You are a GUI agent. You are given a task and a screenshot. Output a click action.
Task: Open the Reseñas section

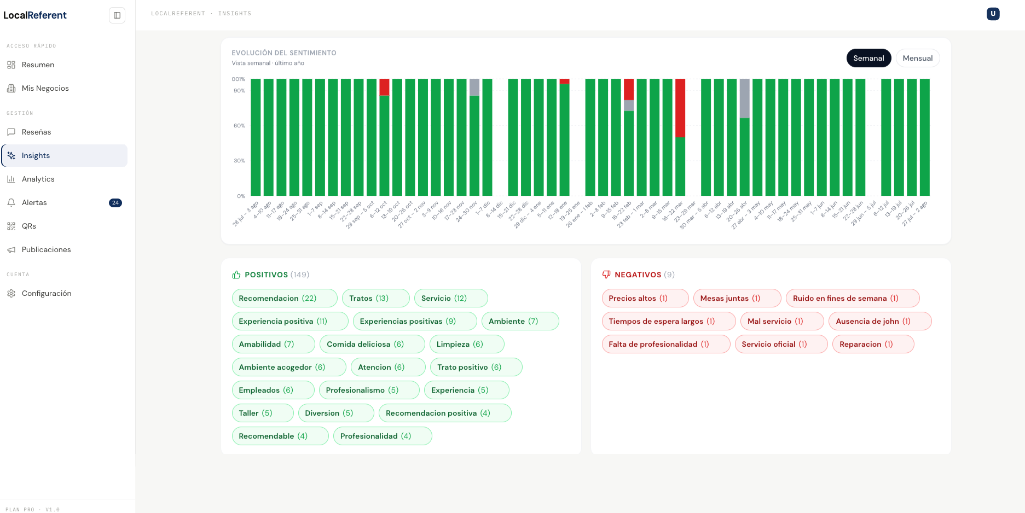pyautogui.click(x=65, y=132)
